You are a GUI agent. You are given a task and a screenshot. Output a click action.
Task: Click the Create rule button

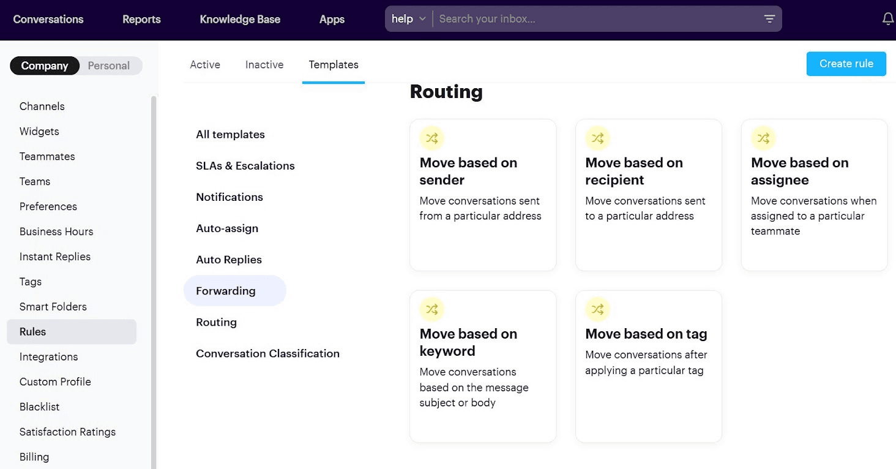[x=846, y=64]
